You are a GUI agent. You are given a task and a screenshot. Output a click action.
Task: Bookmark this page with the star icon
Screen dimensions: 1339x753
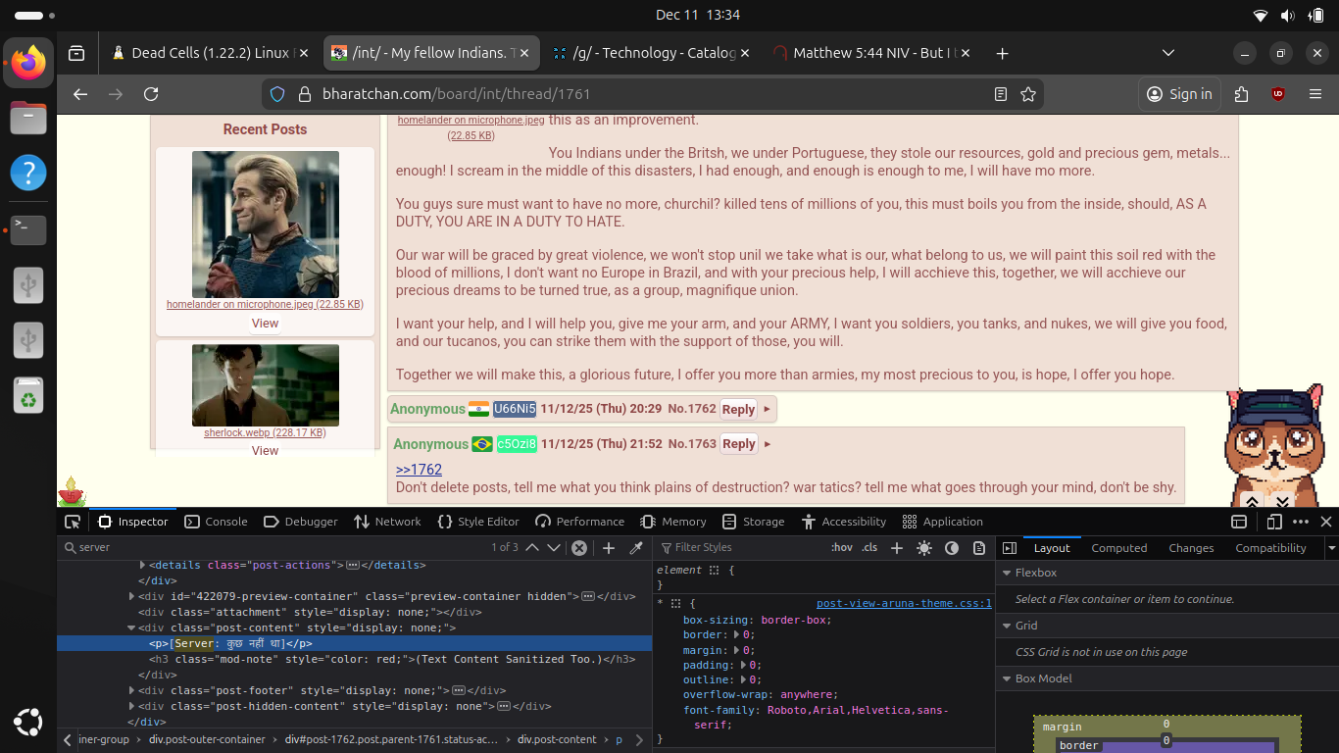(1028, 94)
